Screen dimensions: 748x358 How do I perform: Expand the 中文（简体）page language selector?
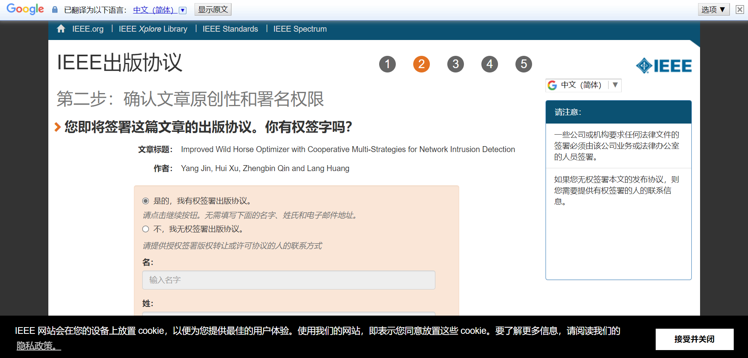click(x=583, y=85)
